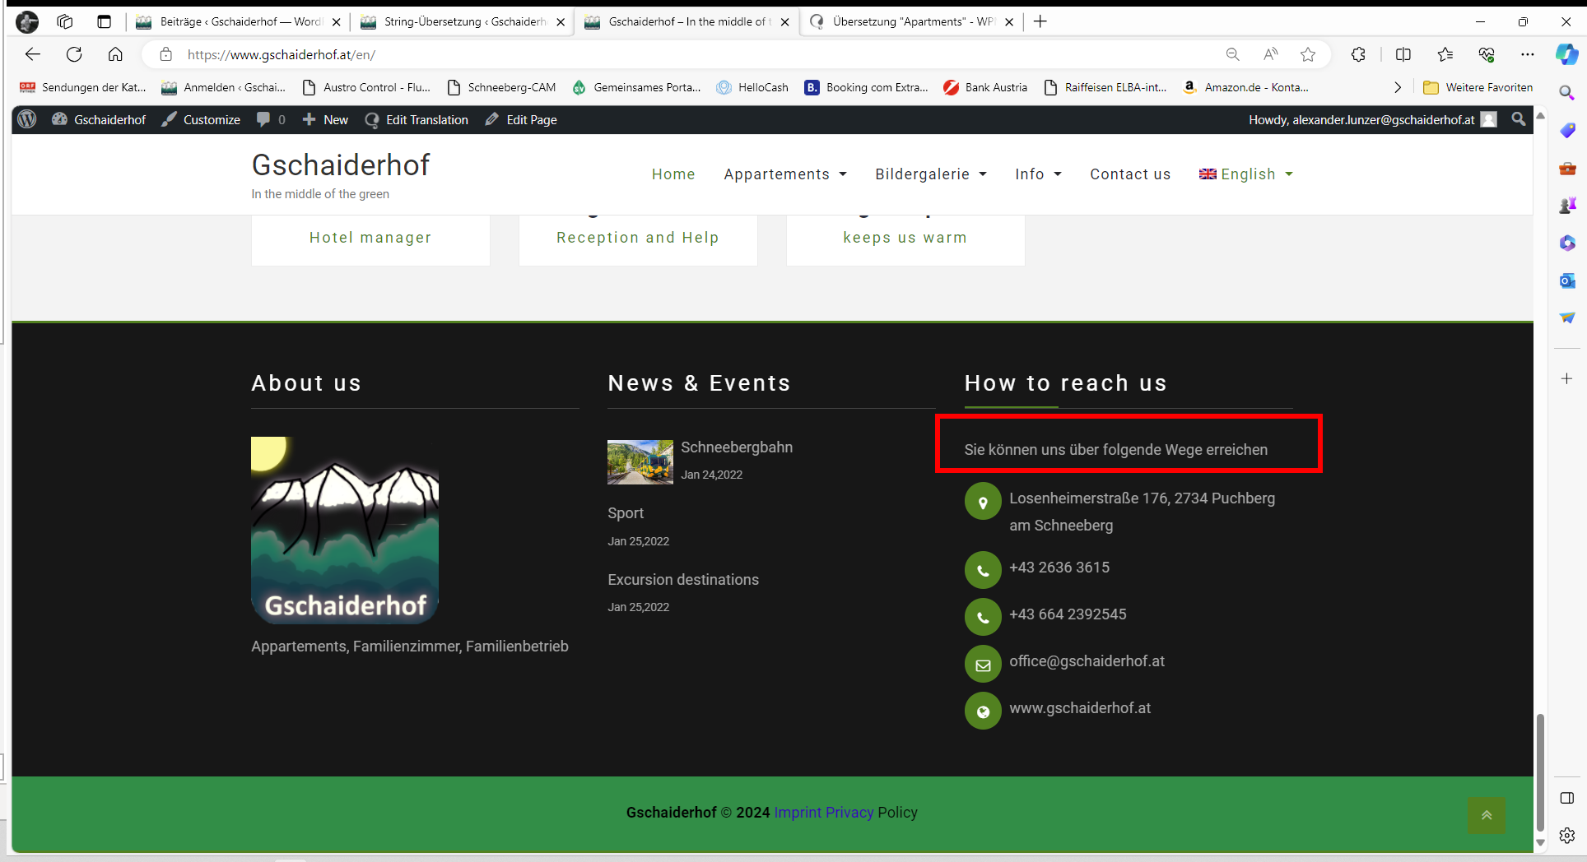Click the WordPress logo in admin bar
The height and width of the screenshot is (862, 1587).
27,119
